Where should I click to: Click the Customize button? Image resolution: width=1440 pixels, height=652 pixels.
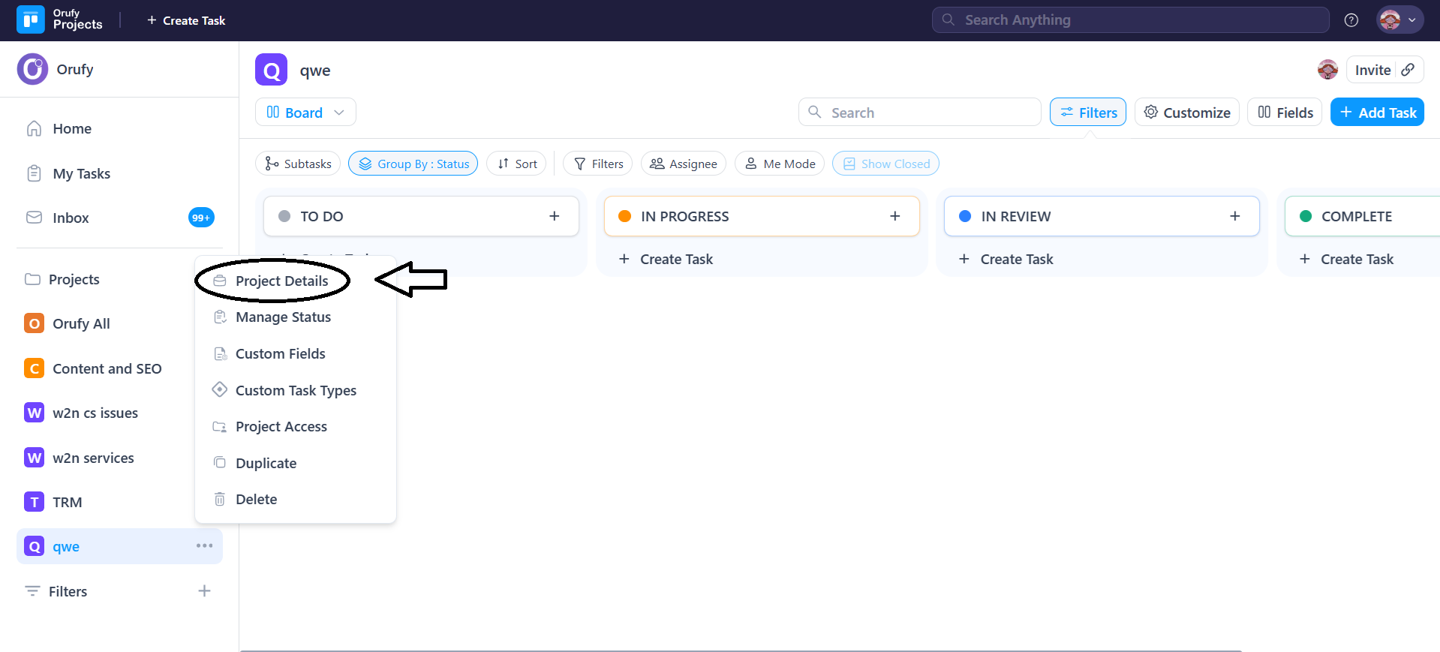tap(1186, 113)
